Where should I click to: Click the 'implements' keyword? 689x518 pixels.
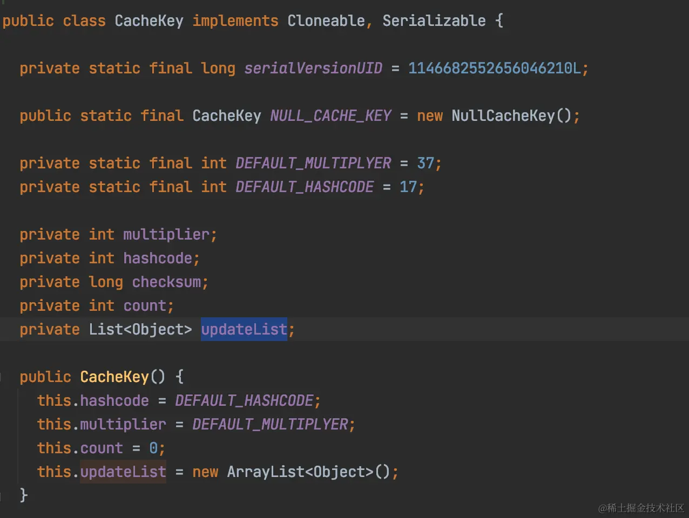(x=235, y=21)
